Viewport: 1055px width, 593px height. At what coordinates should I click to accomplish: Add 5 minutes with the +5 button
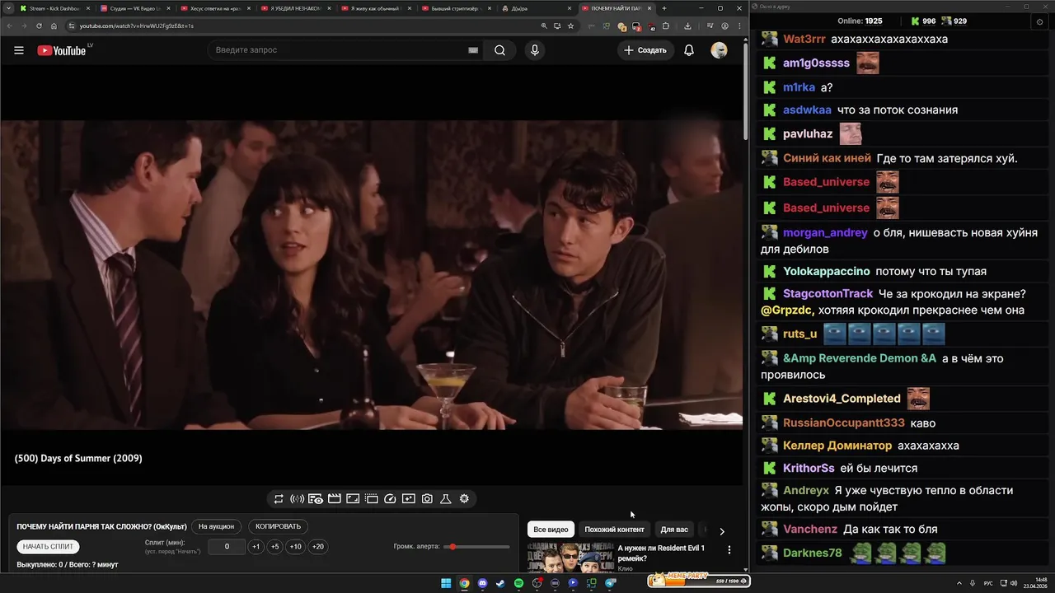pyautogui.click(x=275, y=547)
